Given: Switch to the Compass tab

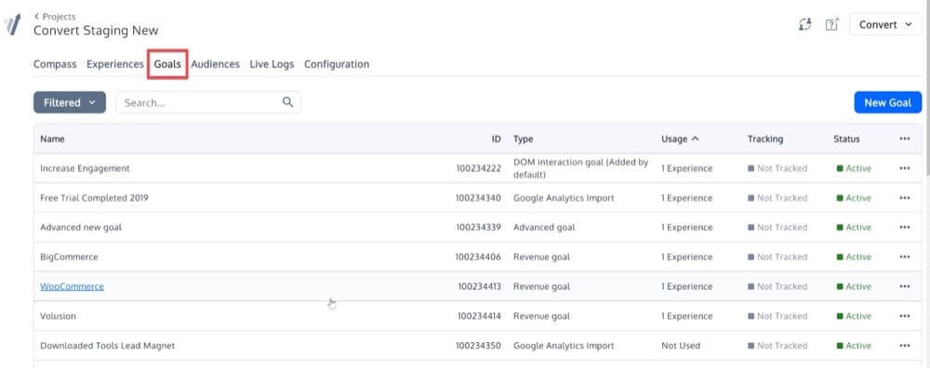Looking at the screenshot, I should pos(55,64).
